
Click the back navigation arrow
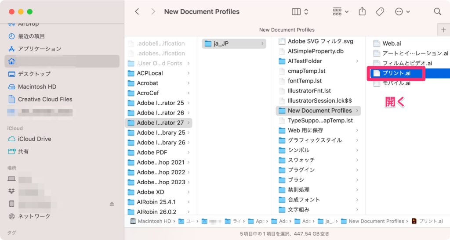[137, 12]
